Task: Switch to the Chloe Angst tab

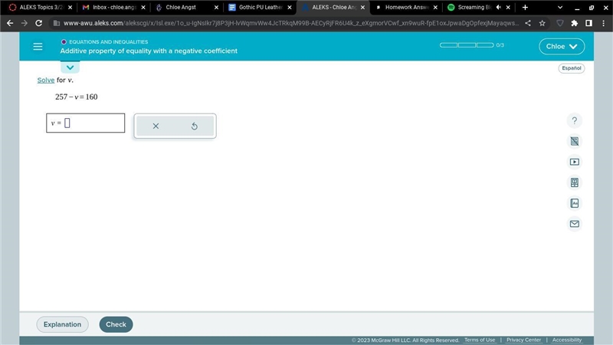Action: [186, 7]
